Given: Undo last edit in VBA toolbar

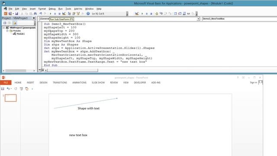Looking at the screenshot, I should [41, 13].
